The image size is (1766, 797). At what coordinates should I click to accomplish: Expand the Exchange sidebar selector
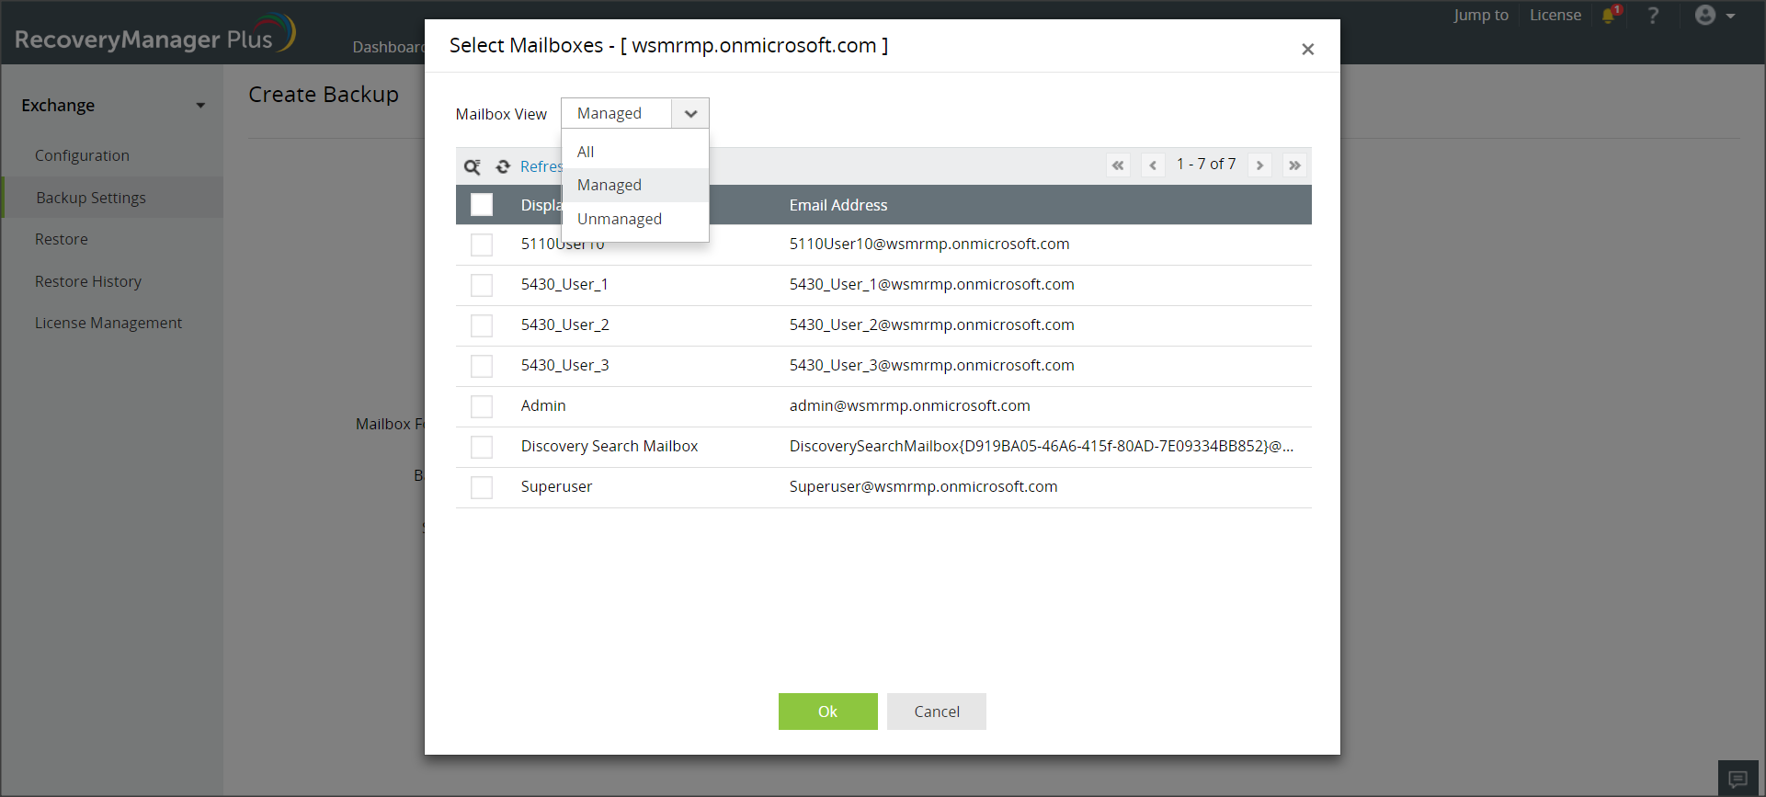[x=113, y=106]
